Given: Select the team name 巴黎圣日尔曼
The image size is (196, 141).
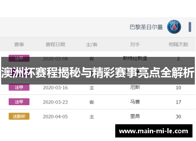Looking at the screenshot, I should tap(146, 27).
